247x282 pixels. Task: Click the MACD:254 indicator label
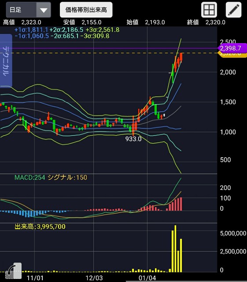(29, 178)
